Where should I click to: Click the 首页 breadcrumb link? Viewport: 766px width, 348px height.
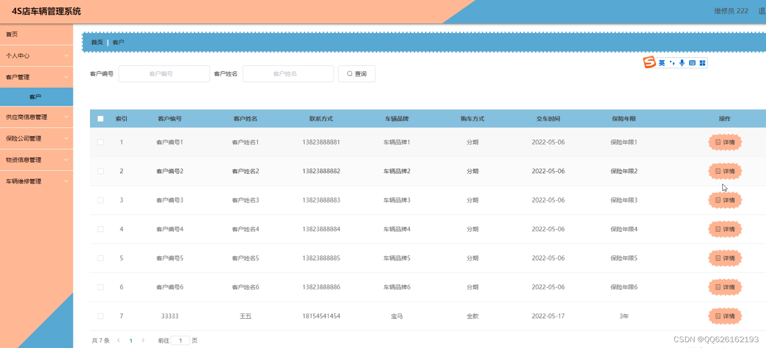[x=97, y=42]
